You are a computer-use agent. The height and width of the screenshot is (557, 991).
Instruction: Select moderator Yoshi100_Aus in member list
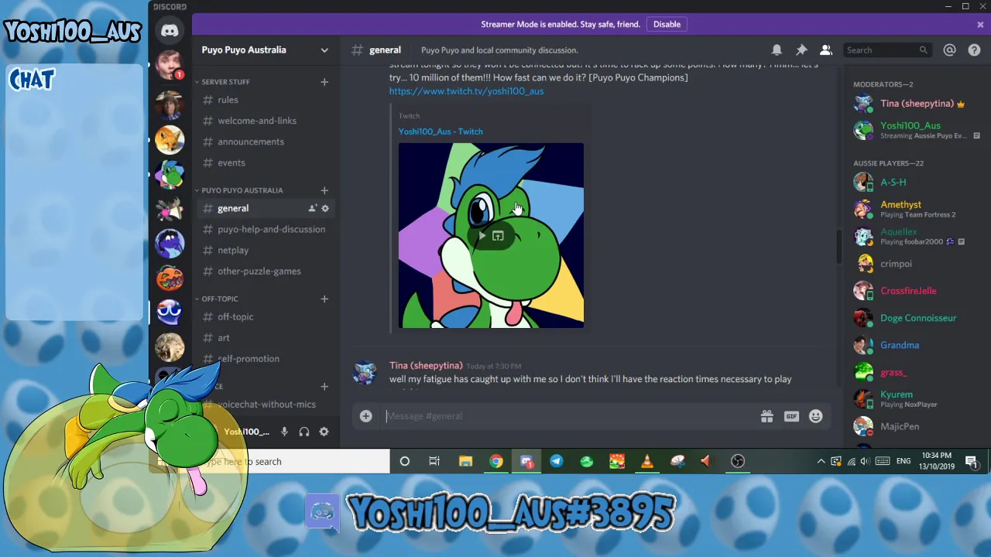[x=912, y=130]
